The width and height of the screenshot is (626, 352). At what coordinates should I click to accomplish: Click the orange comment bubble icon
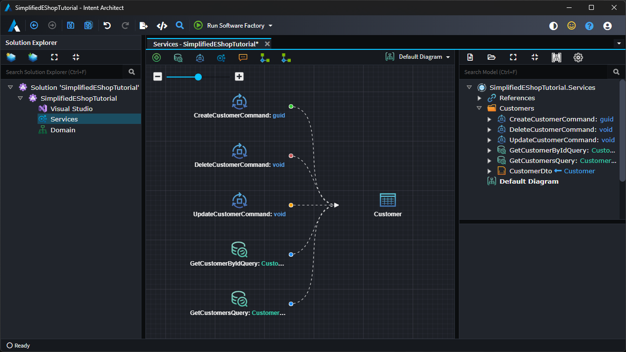coord(243,57)
